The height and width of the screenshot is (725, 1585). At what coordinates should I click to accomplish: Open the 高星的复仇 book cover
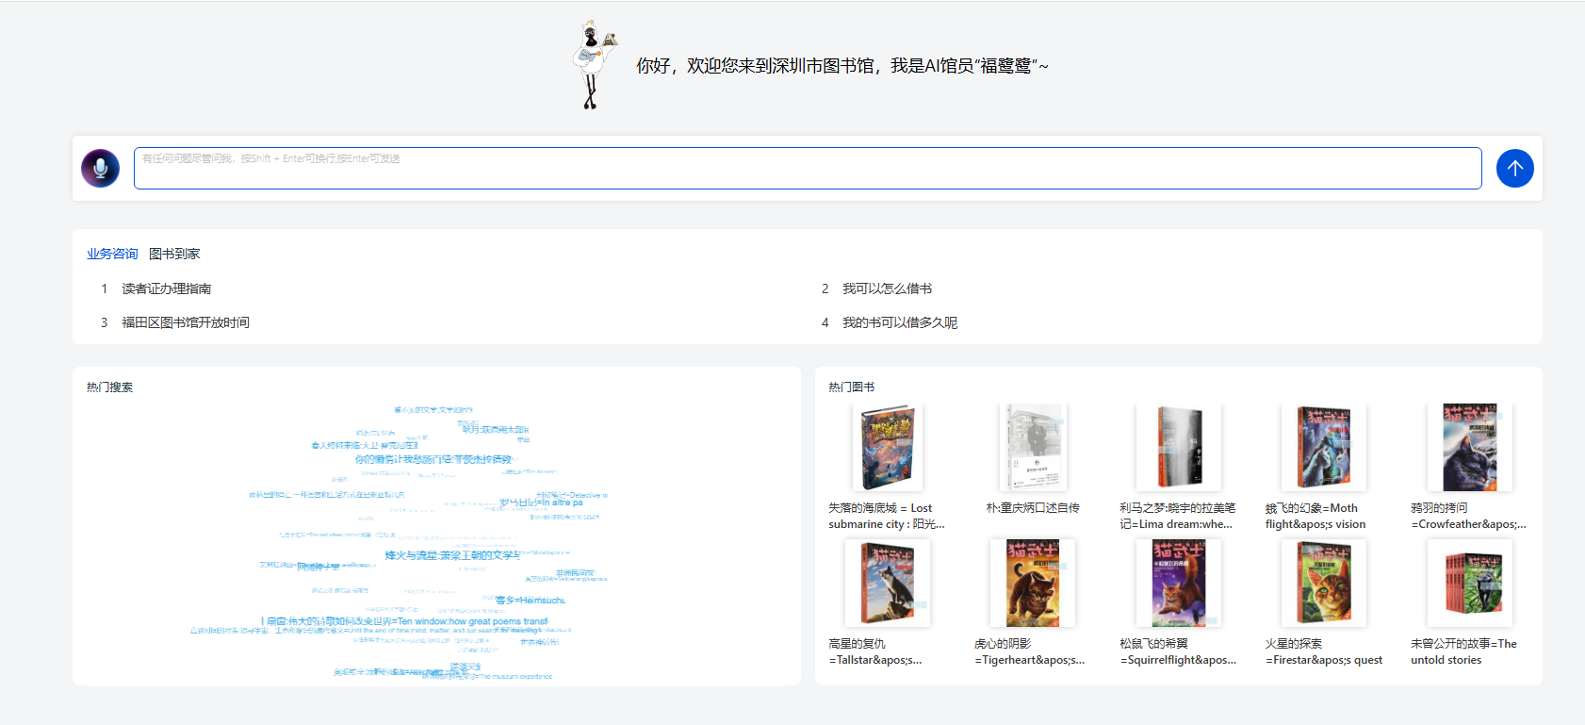tap(887, 584)
